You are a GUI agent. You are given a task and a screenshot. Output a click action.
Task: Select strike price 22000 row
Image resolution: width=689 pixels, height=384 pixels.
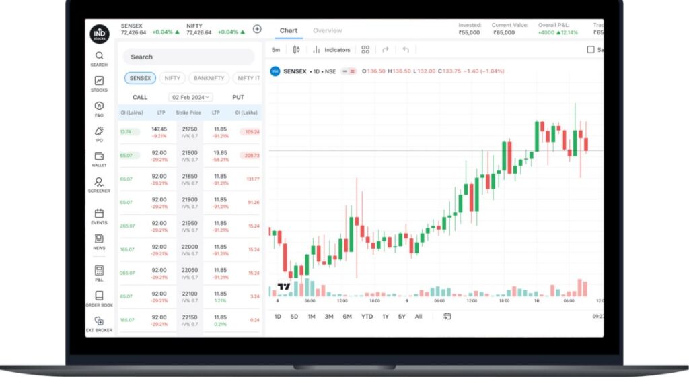(189, 250)
